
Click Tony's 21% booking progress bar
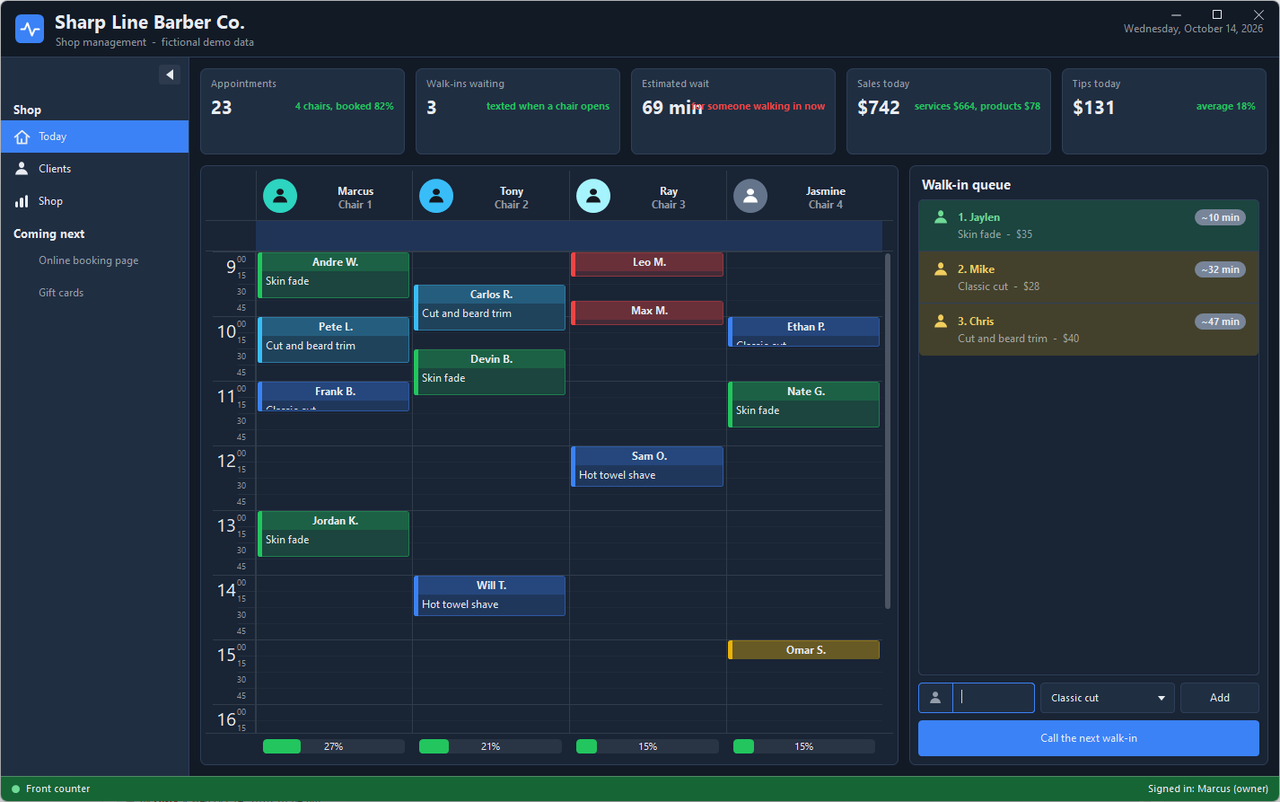pos(490,746)
